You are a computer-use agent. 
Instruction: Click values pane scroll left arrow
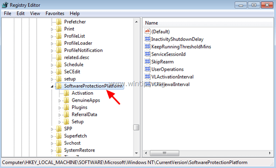[146, 153]
